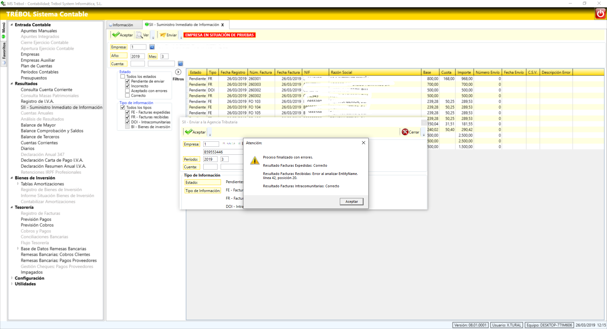607x329 pixels.
Task: Open the overflow arrow after the Ver button
Action: [x=153, y=35]
